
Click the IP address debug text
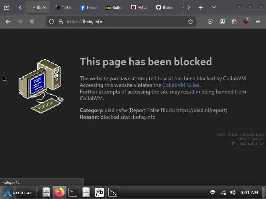point(247,144)
